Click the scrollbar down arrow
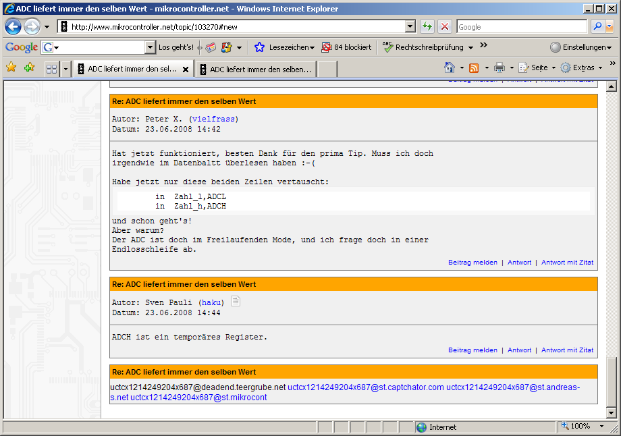Screen dimensions: 621x436 (612, 413)
